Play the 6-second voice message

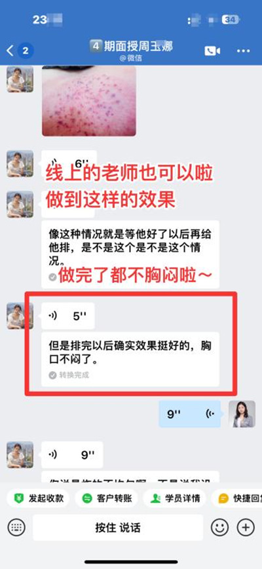69,163
